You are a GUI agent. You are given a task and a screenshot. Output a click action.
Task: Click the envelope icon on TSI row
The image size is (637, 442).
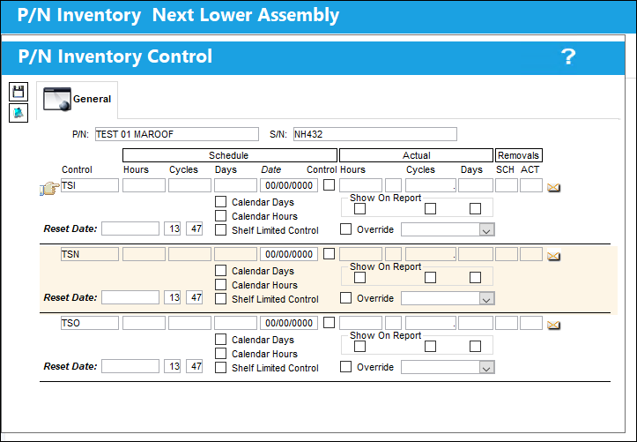tap(553, 187)
